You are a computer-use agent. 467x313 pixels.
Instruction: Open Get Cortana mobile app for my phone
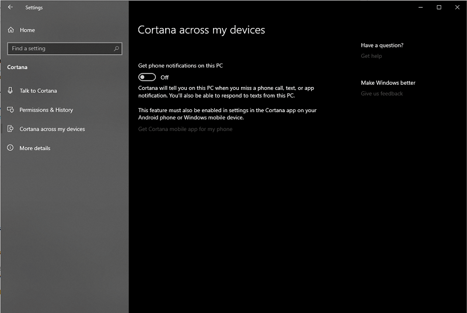(185, 129)
